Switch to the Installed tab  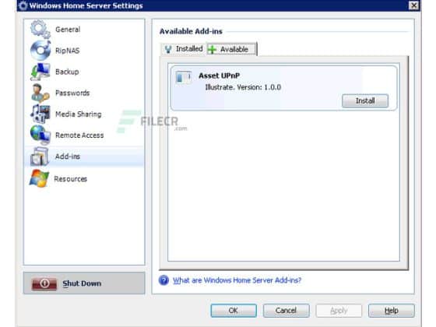(x=184, y=49)
